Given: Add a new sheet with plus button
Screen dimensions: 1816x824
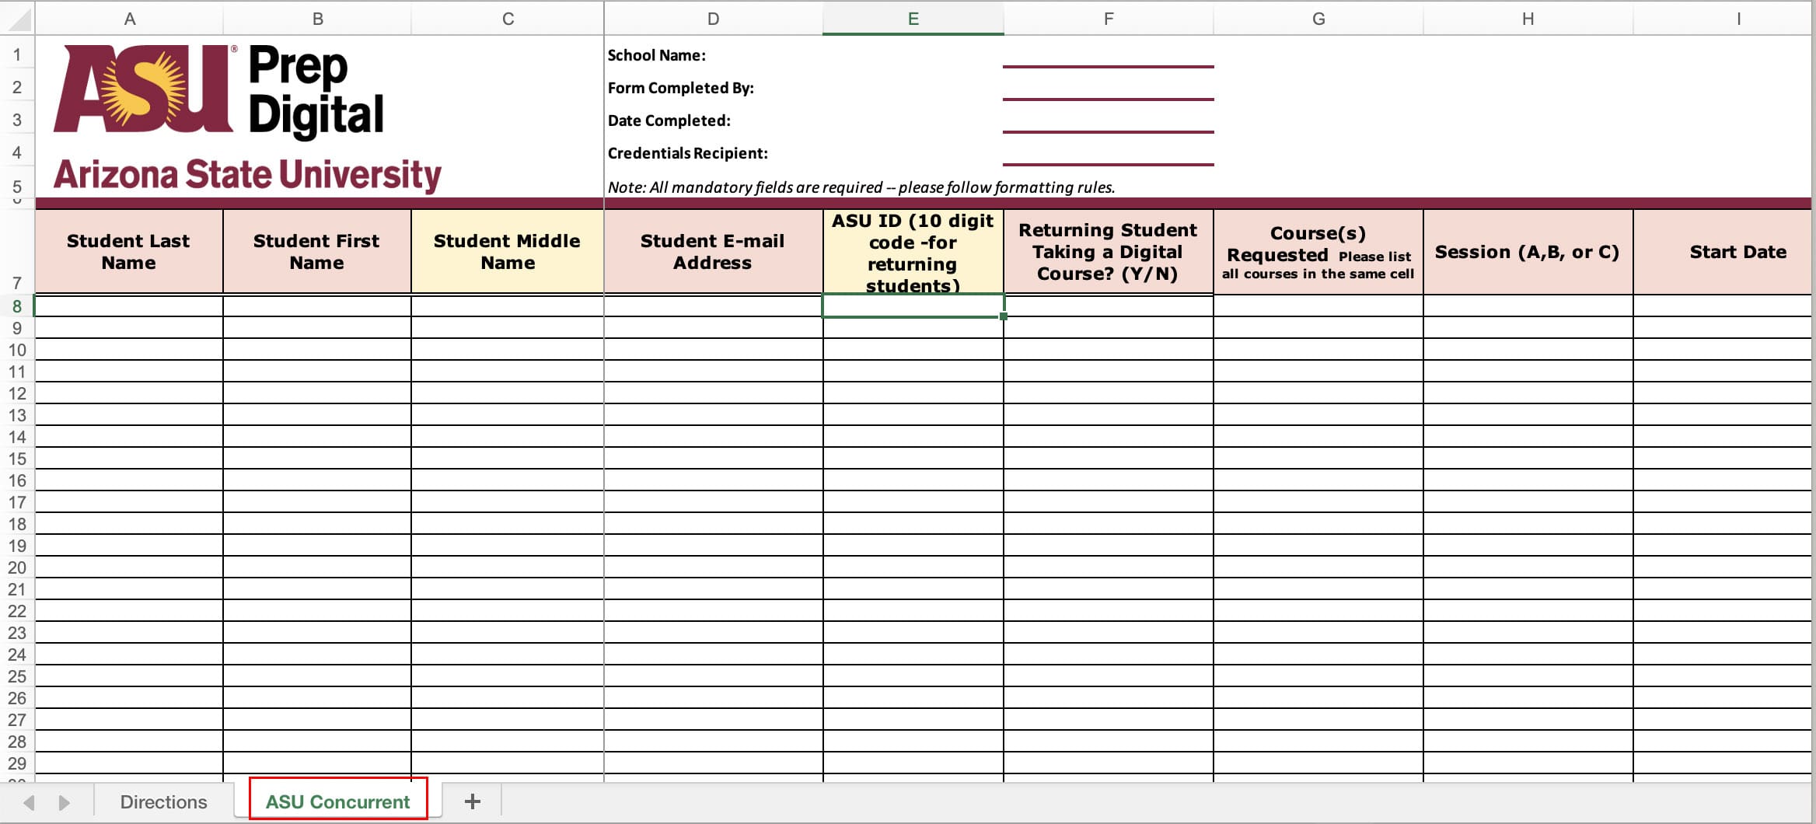Looking at the screenshot, I should [x=472, y=801].
